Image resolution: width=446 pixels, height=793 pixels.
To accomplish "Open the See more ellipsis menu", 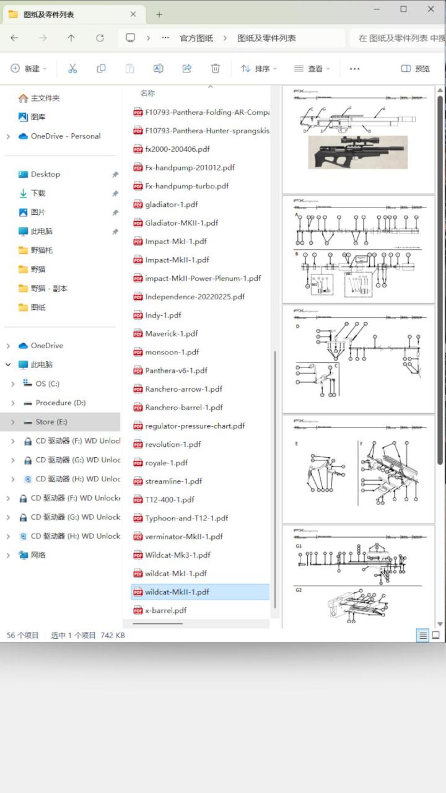I will click(354, 69).
